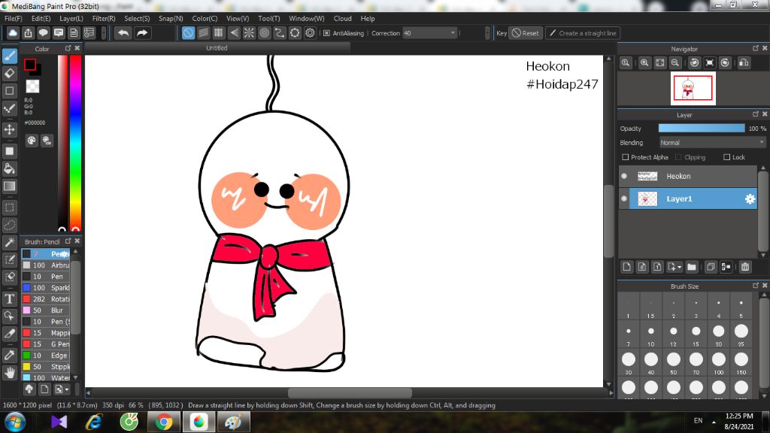Enable the layer Lock checkbox
The image size is (770, 433).
(x=727, y=157)
